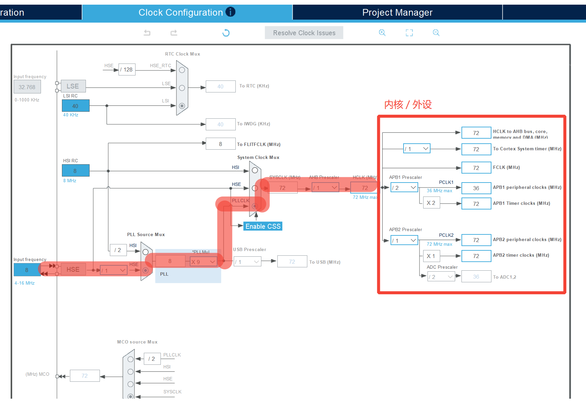Click the APB1 peripheral clocks 36 value
The height and width of the screenshot is (402, 586).
476,188
